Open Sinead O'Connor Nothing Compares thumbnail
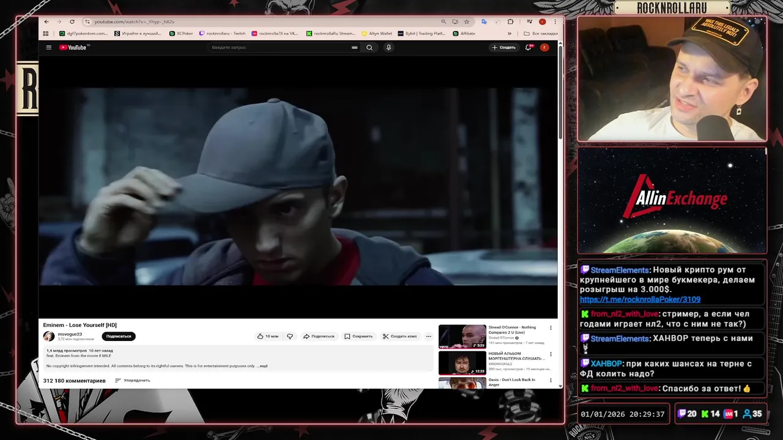 [462, 336]
